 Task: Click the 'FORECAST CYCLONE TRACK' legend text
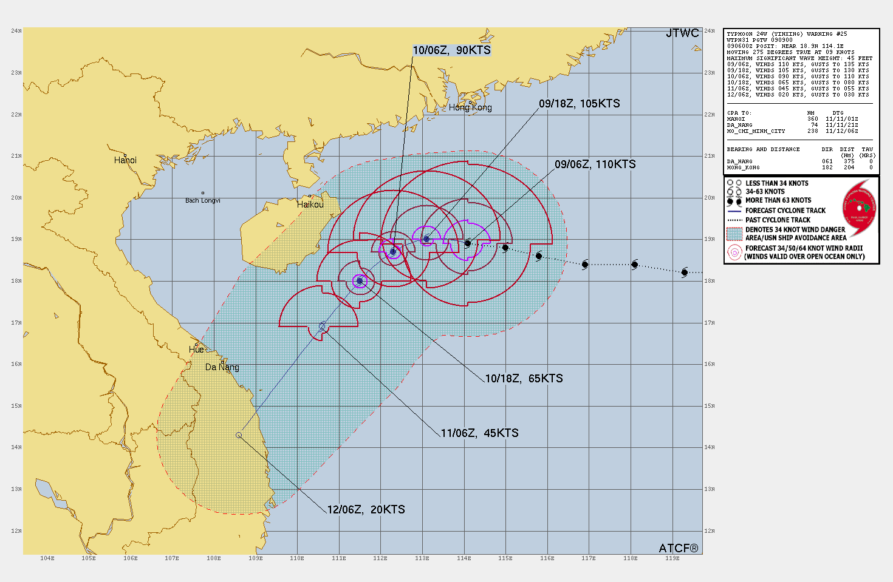point(785,211)
